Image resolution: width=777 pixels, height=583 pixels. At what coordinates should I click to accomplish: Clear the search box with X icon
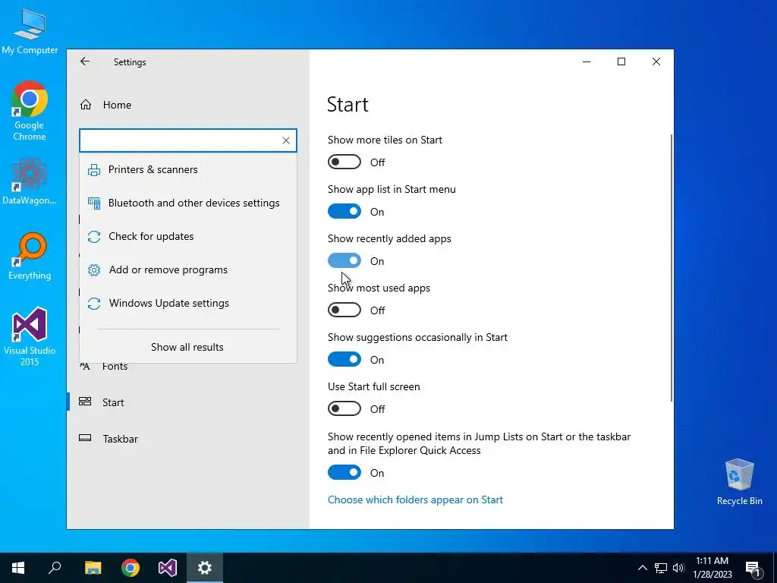[x=286, y=140]
